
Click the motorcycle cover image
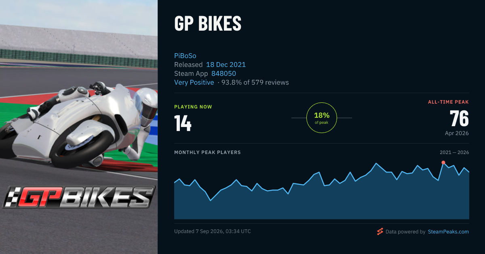79,127
